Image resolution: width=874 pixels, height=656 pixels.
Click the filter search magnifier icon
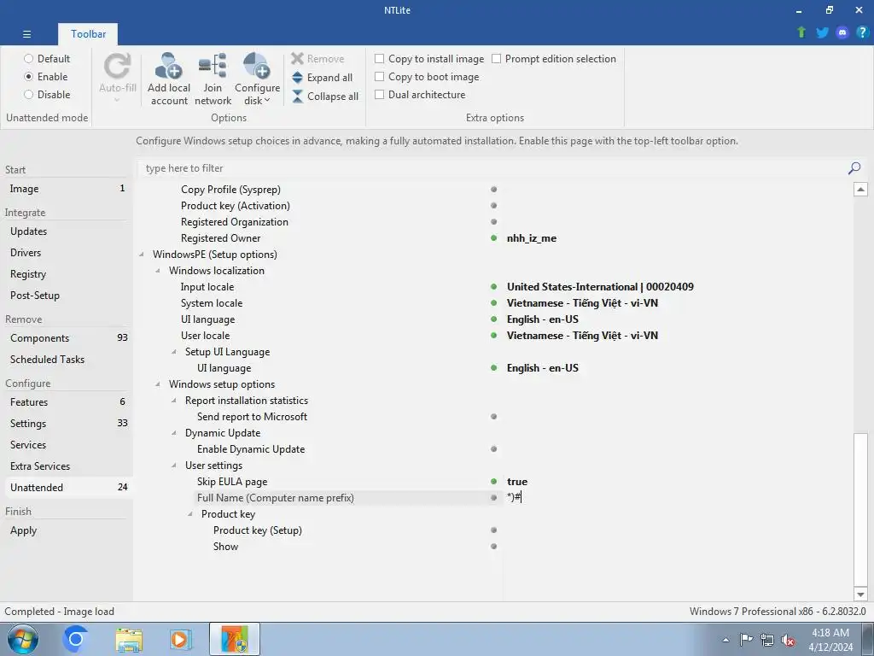point(854,168)
